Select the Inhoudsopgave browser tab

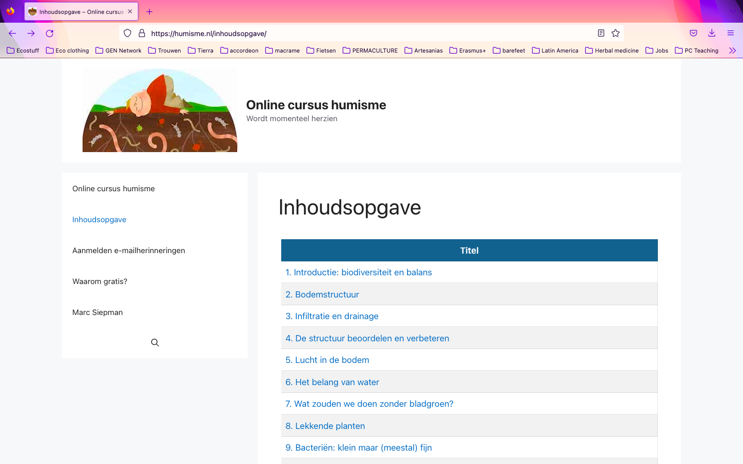81,12
